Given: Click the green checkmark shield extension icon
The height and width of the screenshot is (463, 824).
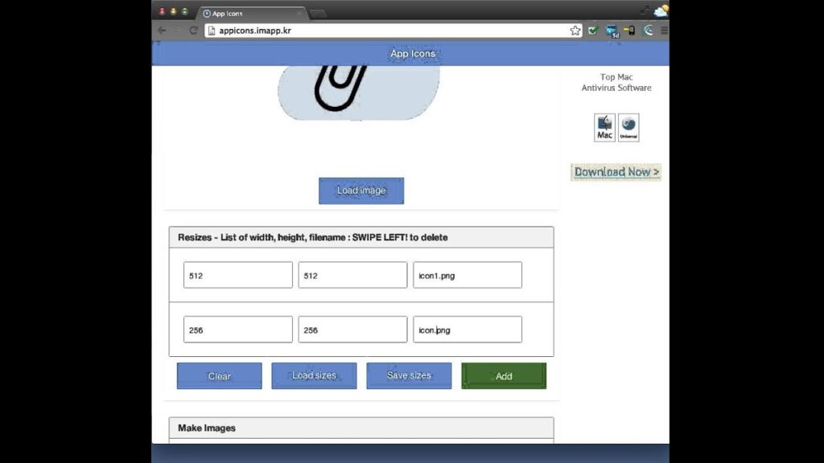Looking at the screenshot, I should (x=593, y=31).
